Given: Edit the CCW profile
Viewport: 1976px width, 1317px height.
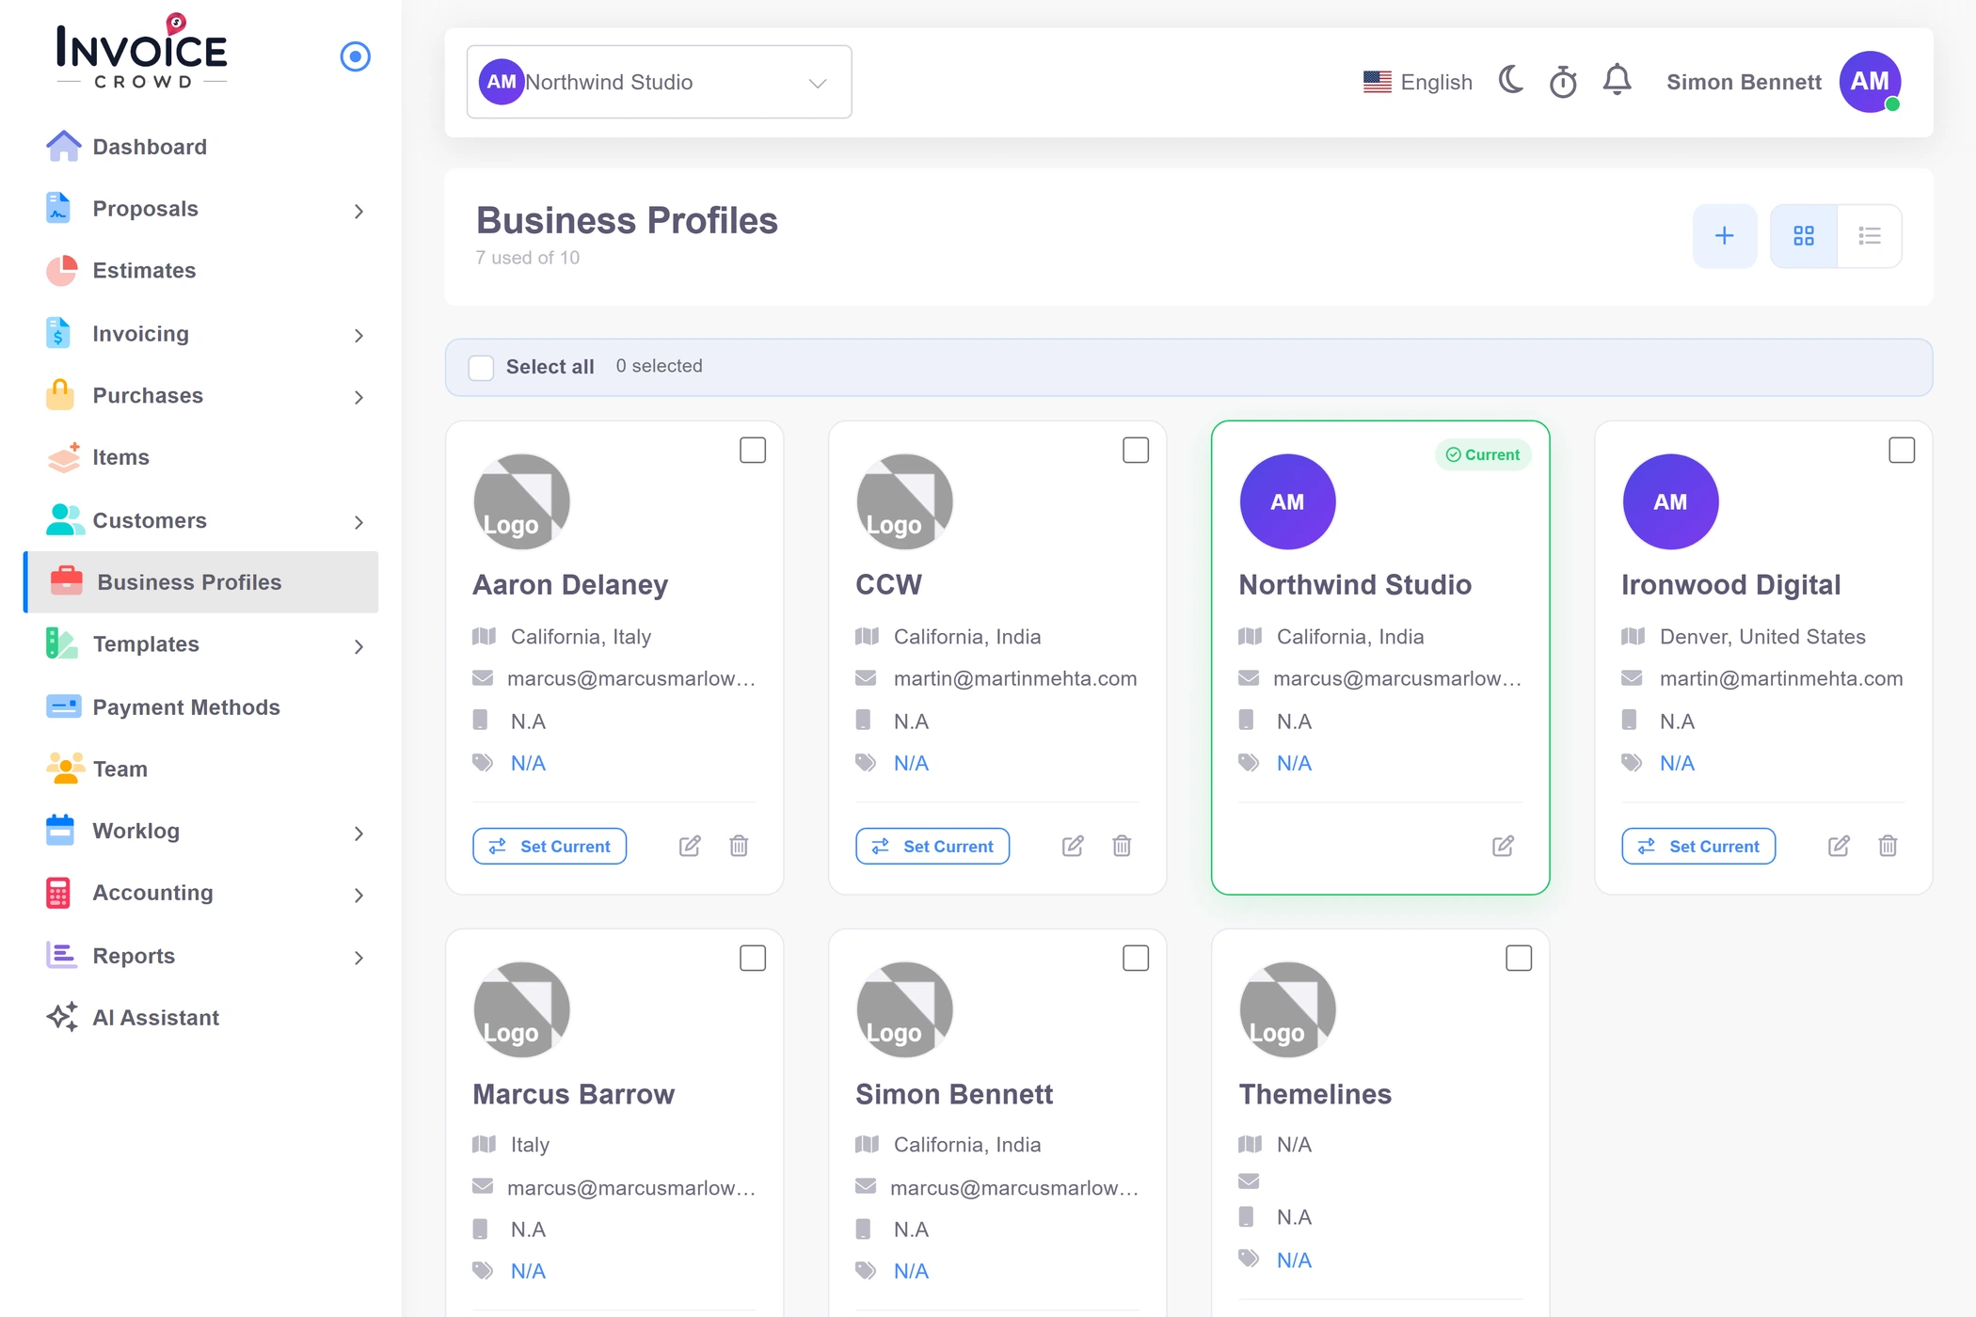Looking at the screenshot, I should pos(1073,846).
